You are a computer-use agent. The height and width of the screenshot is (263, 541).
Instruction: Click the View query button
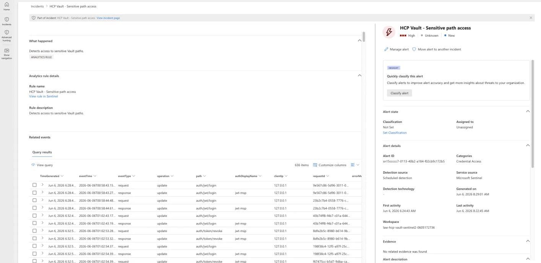click(42, 165)
